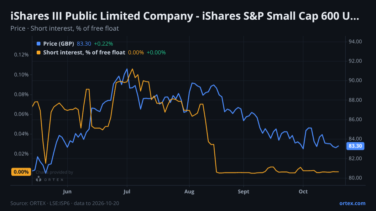Click the legend +0.00% change value
376x211 pixels.
(156, 53)
